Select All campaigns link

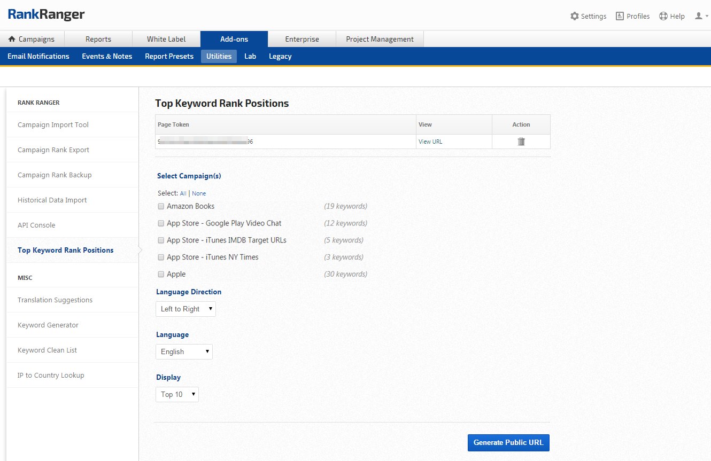pos(183,193)
